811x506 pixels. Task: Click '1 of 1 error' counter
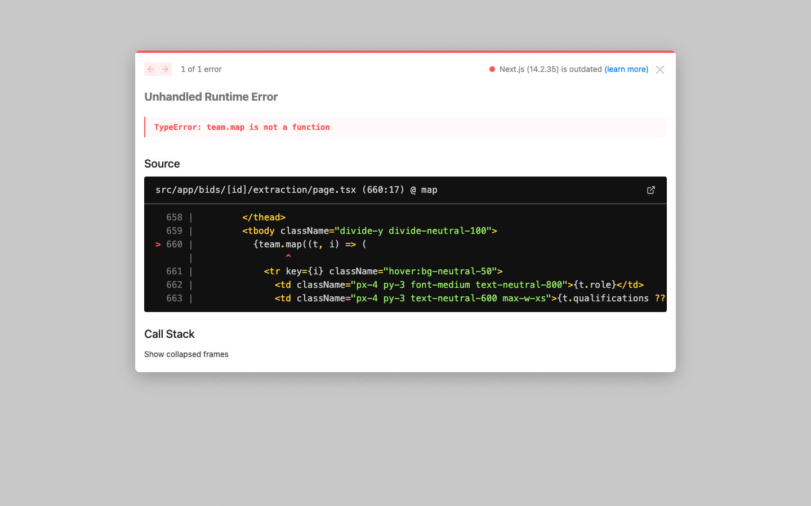click(x=201, y=69)
